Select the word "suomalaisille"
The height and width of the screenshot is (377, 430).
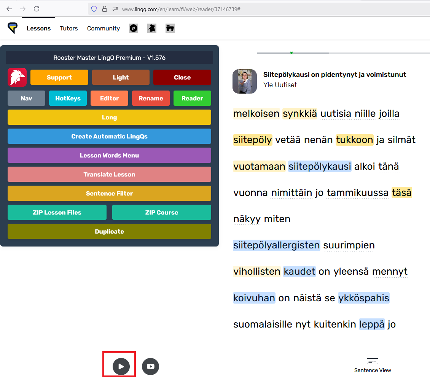coord(263,324)
